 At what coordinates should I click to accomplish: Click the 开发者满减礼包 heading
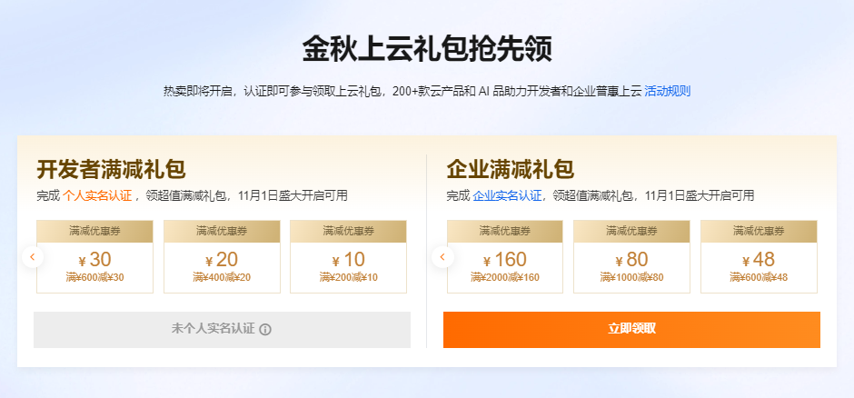click(x=111, y=169)
